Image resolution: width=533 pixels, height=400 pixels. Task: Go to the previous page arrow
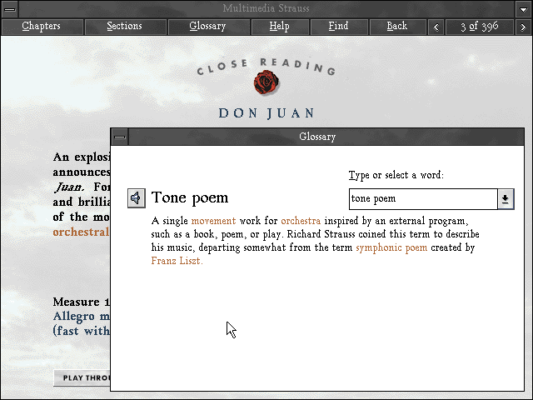click(x=436, y=27)
